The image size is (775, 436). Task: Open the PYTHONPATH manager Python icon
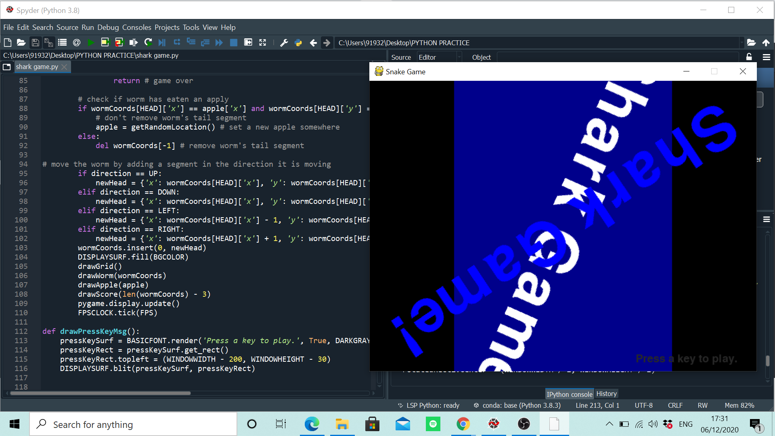(298, 42)
